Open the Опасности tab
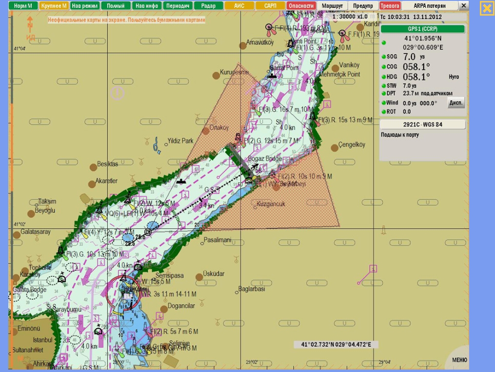 click(x=301, y=6)
